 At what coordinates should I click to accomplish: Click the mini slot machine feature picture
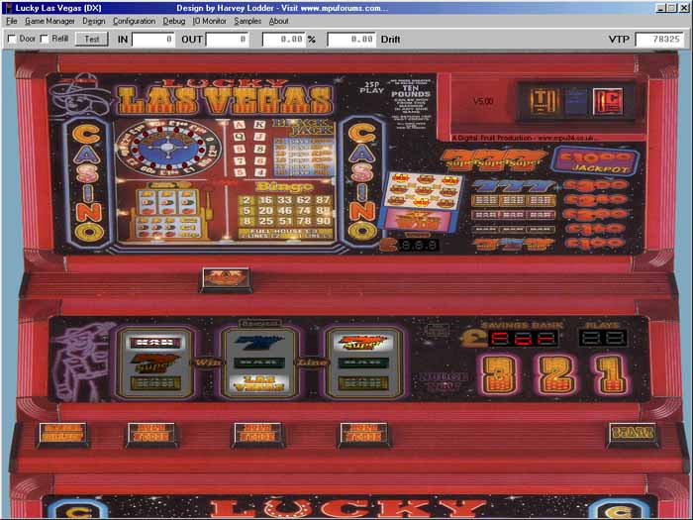point(171,210)
